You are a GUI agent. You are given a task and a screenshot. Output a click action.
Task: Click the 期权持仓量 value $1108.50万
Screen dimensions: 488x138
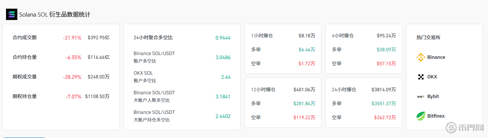click(x=97, y=97)
